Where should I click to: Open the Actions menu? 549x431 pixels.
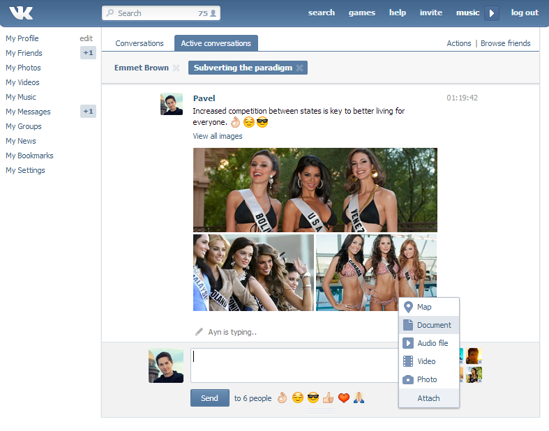pyautogui.click(x=458, y=43)
